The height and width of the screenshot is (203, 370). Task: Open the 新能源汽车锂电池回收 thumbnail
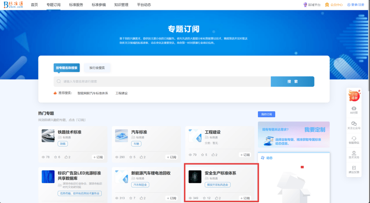point(122,177)
